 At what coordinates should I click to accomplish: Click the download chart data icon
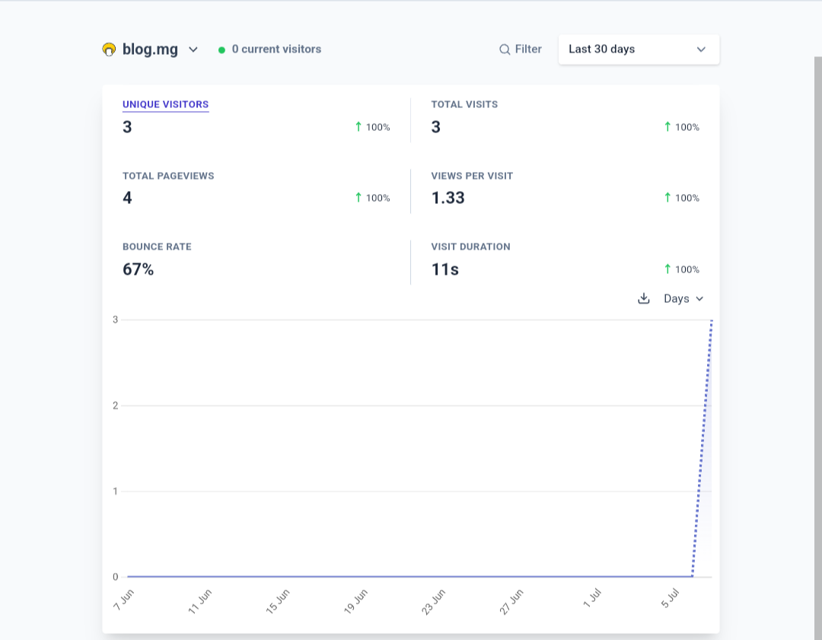tap(643, 298)
